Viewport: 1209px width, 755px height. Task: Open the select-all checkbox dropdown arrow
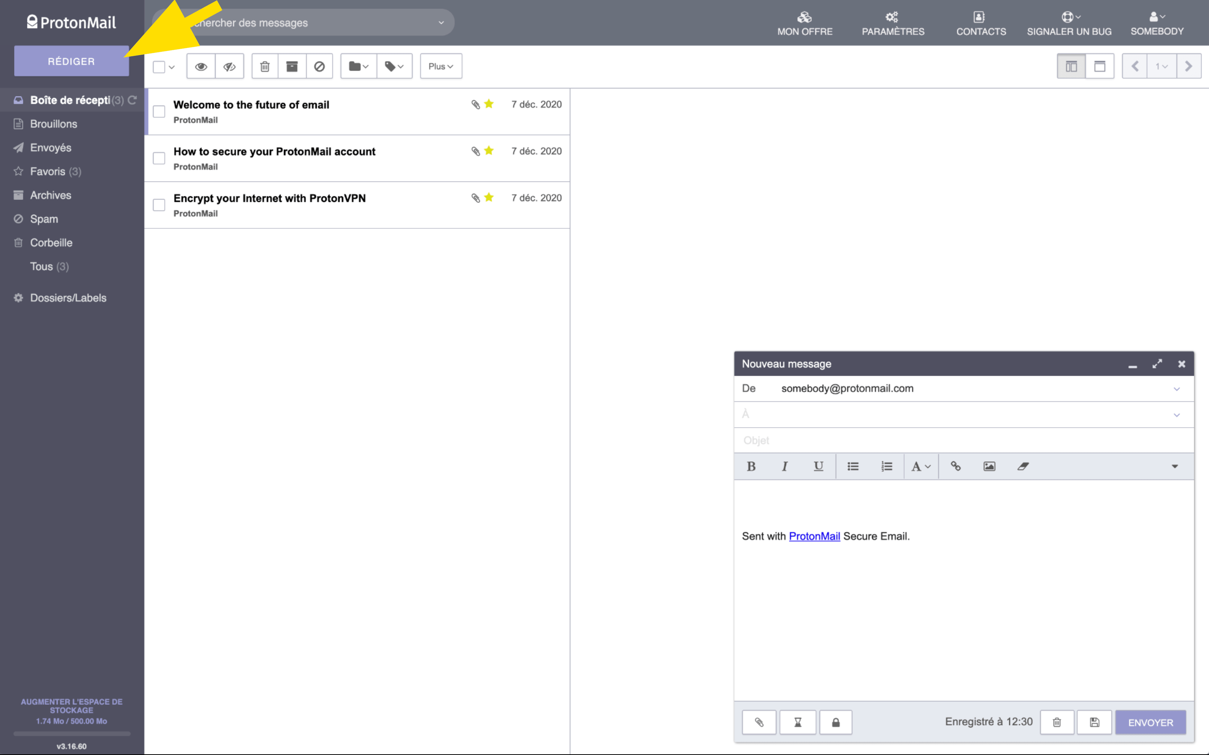pyautogui.click(x=172, y=67)
